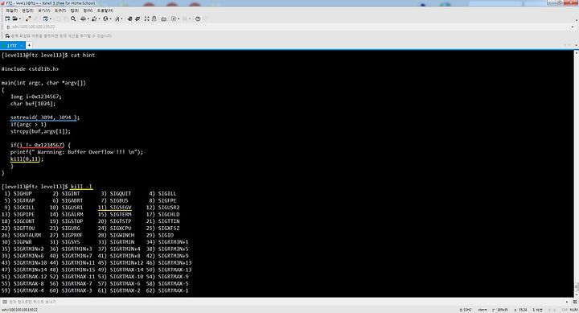
Task: Click the '1) SIGHUP' signal entry
Action: [18, 194]
